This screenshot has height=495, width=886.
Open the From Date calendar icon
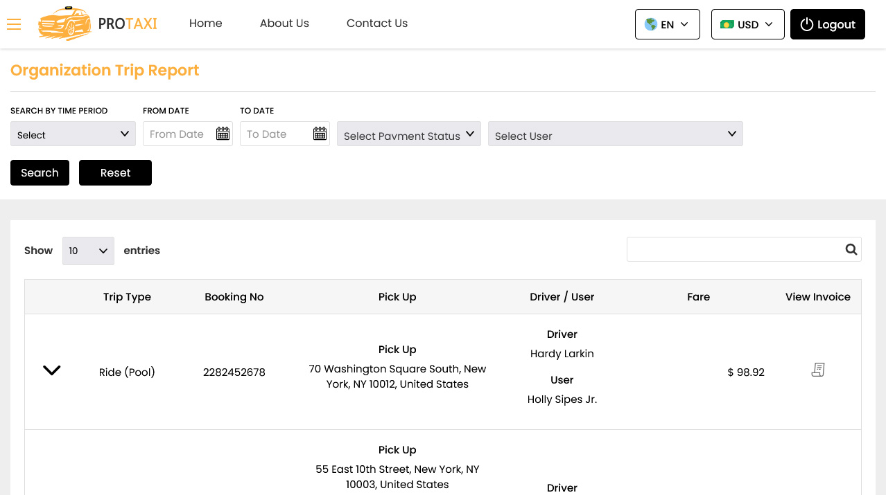coord(223,134)
